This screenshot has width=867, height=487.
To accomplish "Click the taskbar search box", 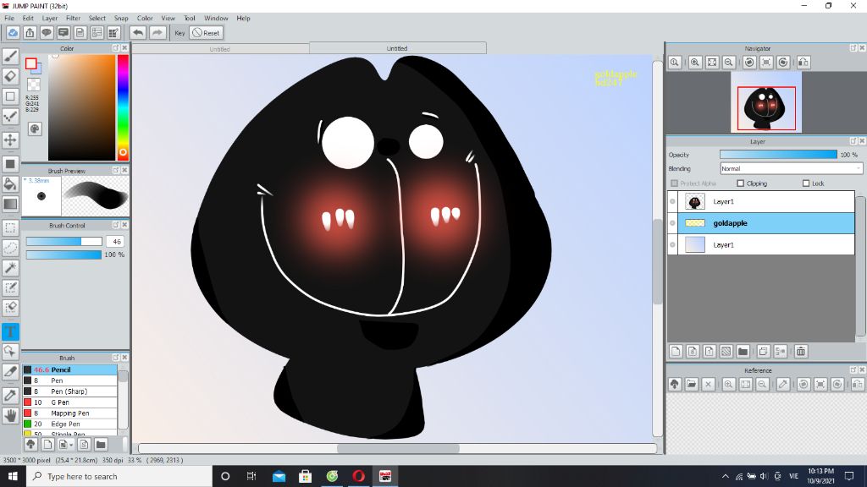I will tap(119, 476).
